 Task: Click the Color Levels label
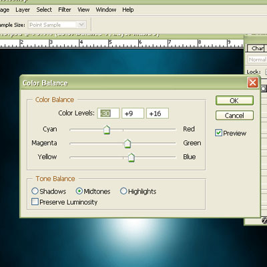(76, 113)
